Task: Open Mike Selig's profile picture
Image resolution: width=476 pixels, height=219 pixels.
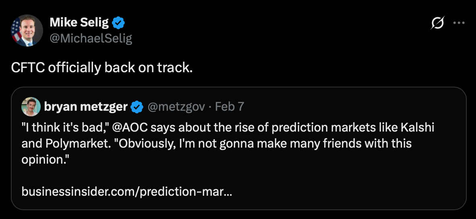Action: (27, 30)
